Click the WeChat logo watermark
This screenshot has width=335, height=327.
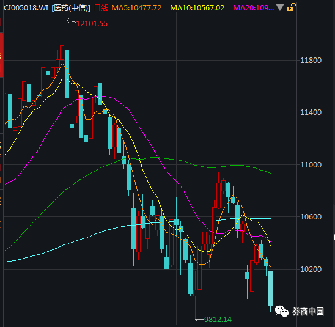coord(282,311)
